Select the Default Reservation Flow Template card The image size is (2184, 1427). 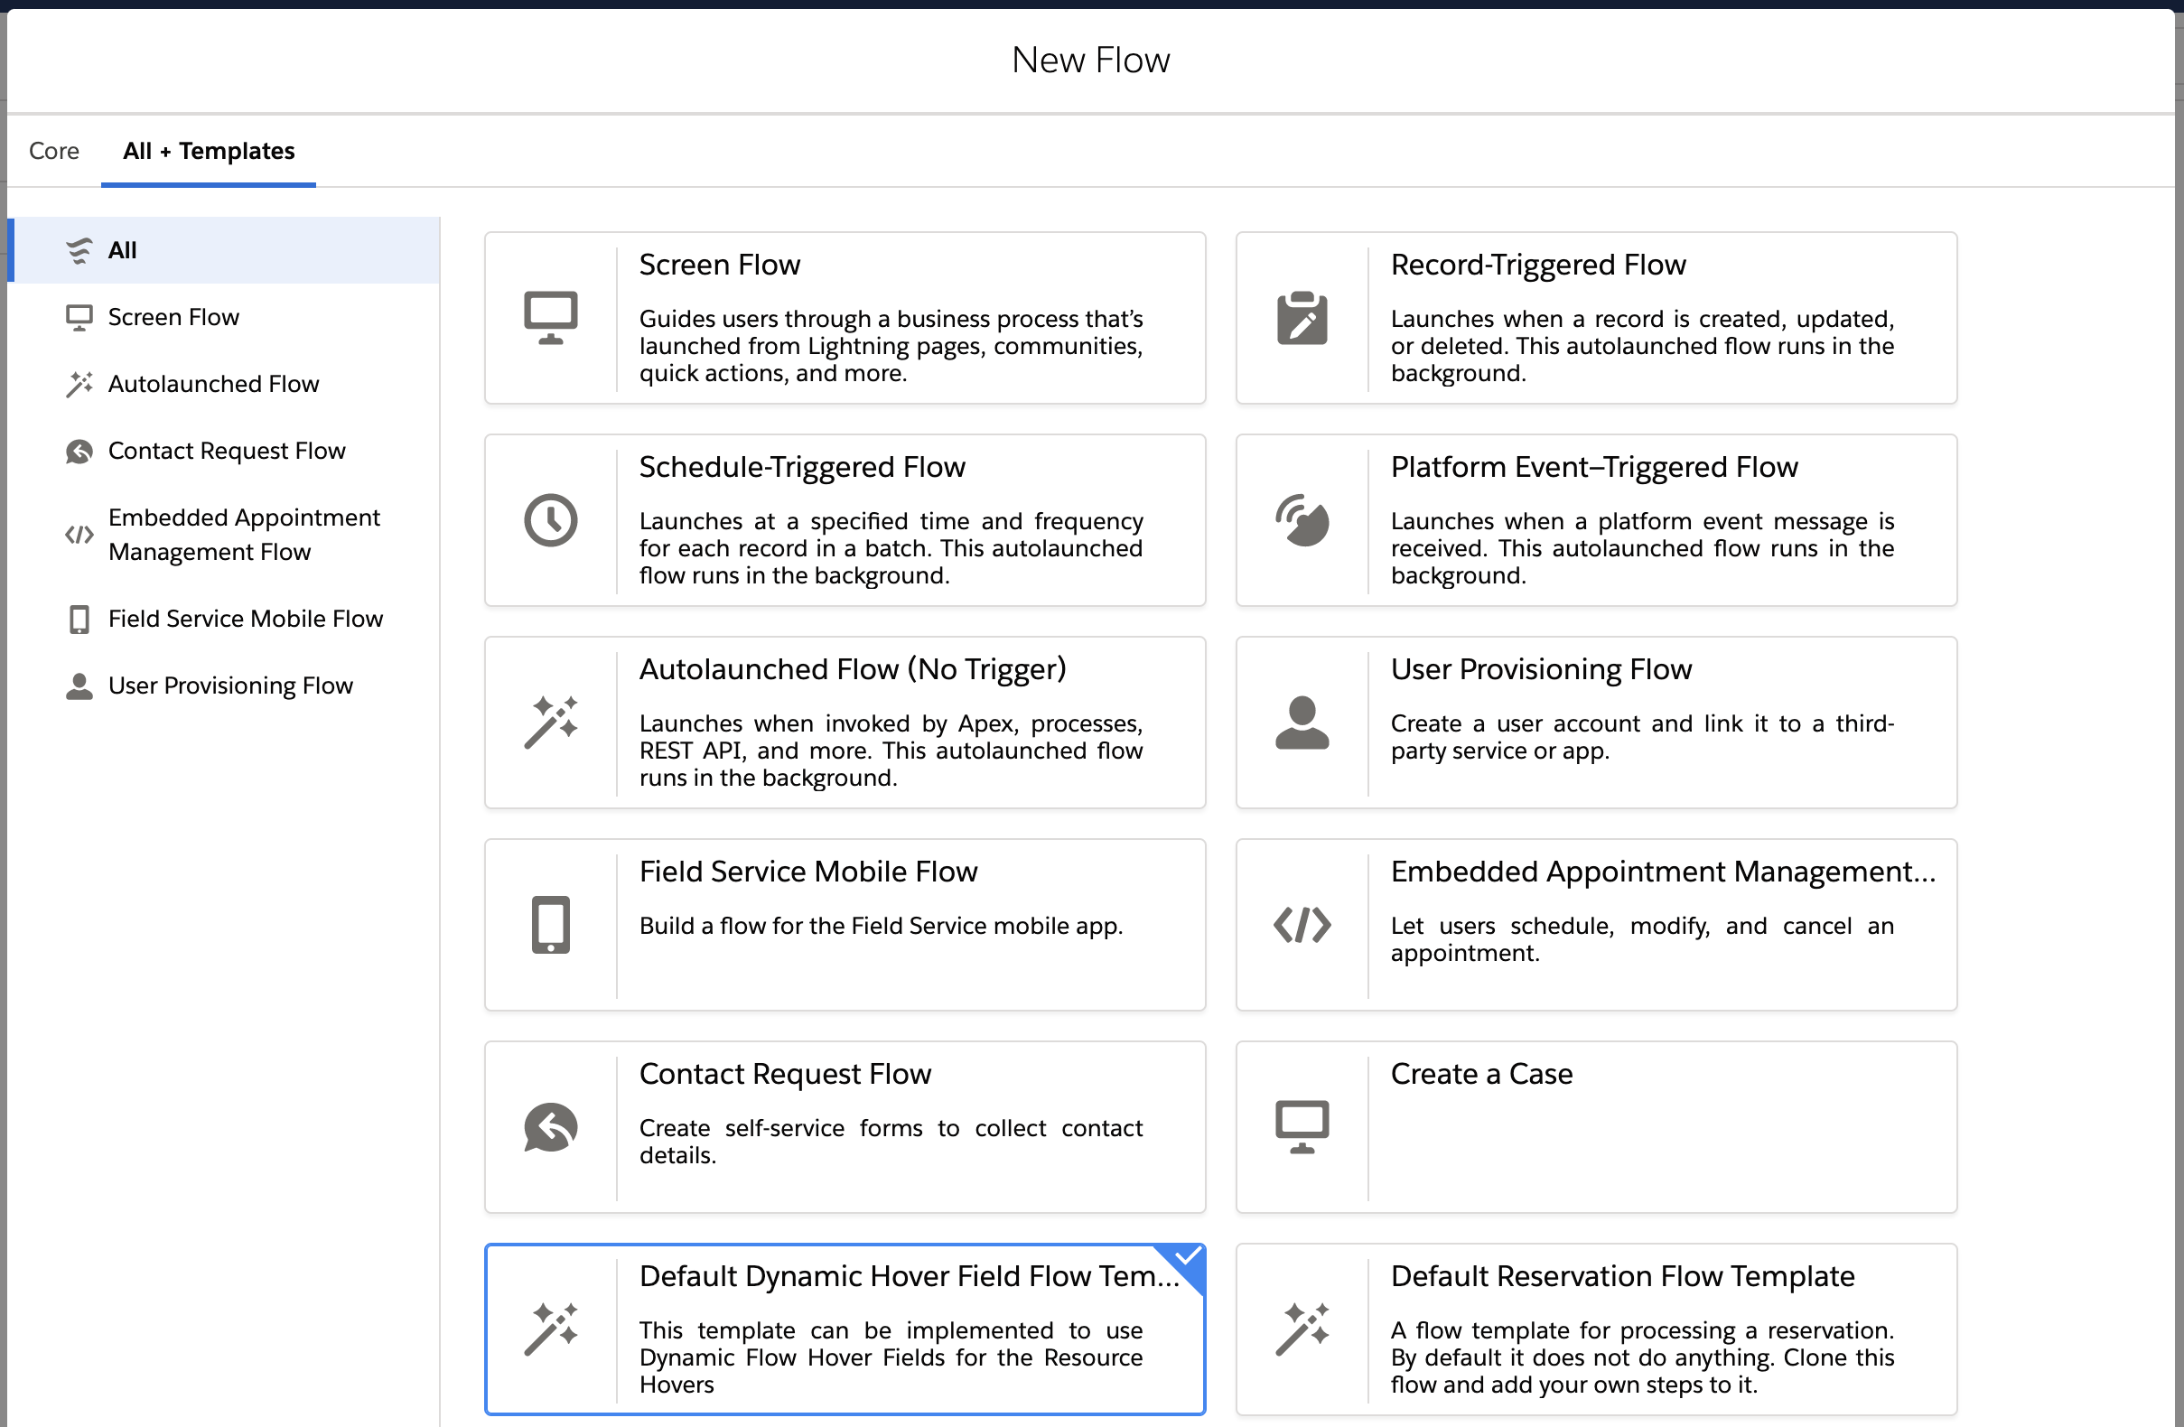point(1595,1329)
